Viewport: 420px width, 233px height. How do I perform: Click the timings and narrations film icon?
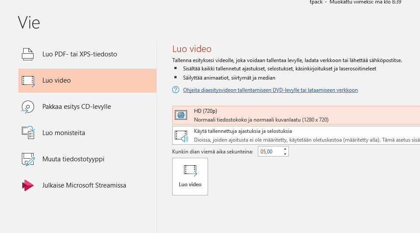pyautogui.click(x=181, y=136)
